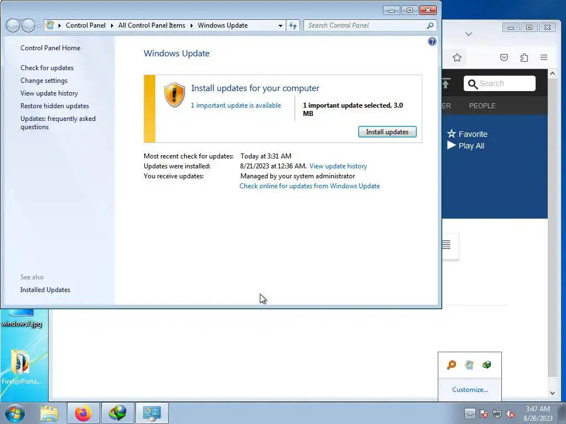Click the 1 important update selected, 3.0 MB text

tap(353, 109)
